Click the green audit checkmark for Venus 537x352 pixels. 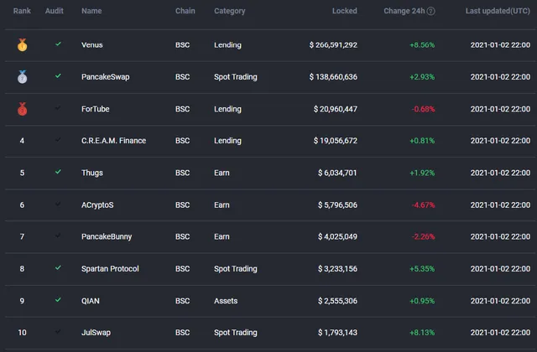point(58,44)
